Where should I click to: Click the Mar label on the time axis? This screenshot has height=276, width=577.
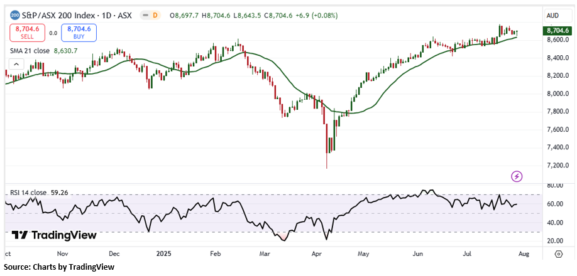pyautogui.click(x=265, y=253)
